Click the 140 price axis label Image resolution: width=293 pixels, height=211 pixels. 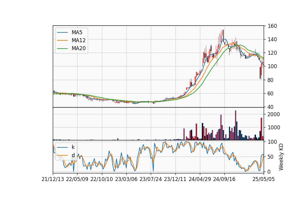click(x=272, y=39)
